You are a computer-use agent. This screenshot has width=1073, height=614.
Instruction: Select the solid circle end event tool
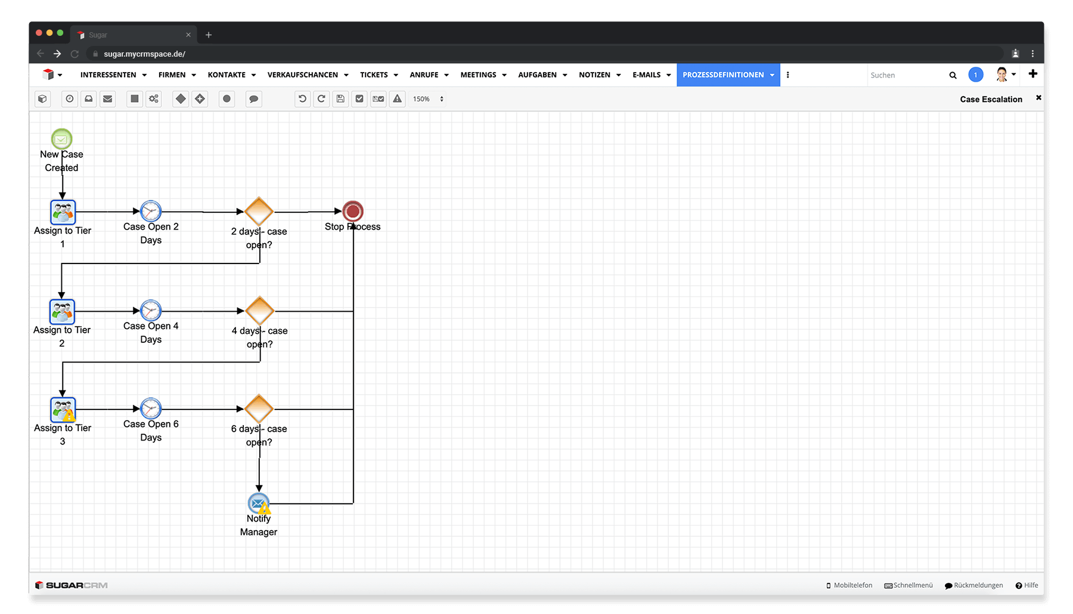click(227, 99)
